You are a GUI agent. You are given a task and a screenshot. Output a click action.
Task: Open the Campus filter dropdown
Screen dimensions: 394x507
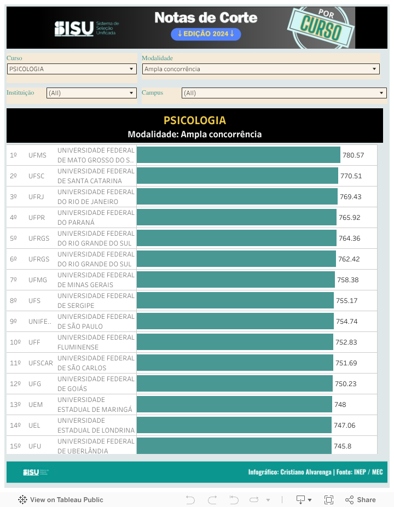[x=284, y=93]
